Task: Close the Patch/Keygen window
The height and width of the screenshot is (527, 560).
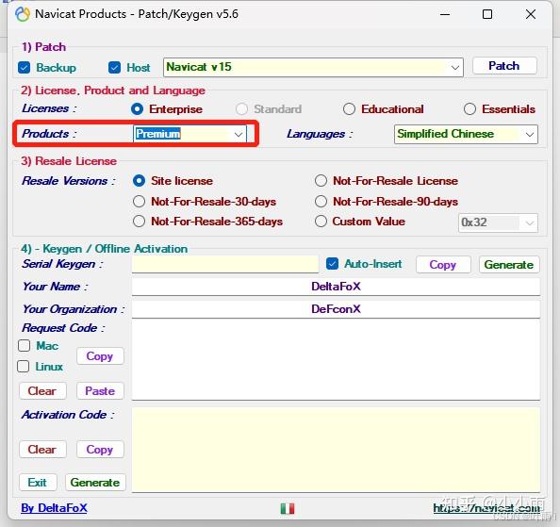Action: click(x=531, y=14)
